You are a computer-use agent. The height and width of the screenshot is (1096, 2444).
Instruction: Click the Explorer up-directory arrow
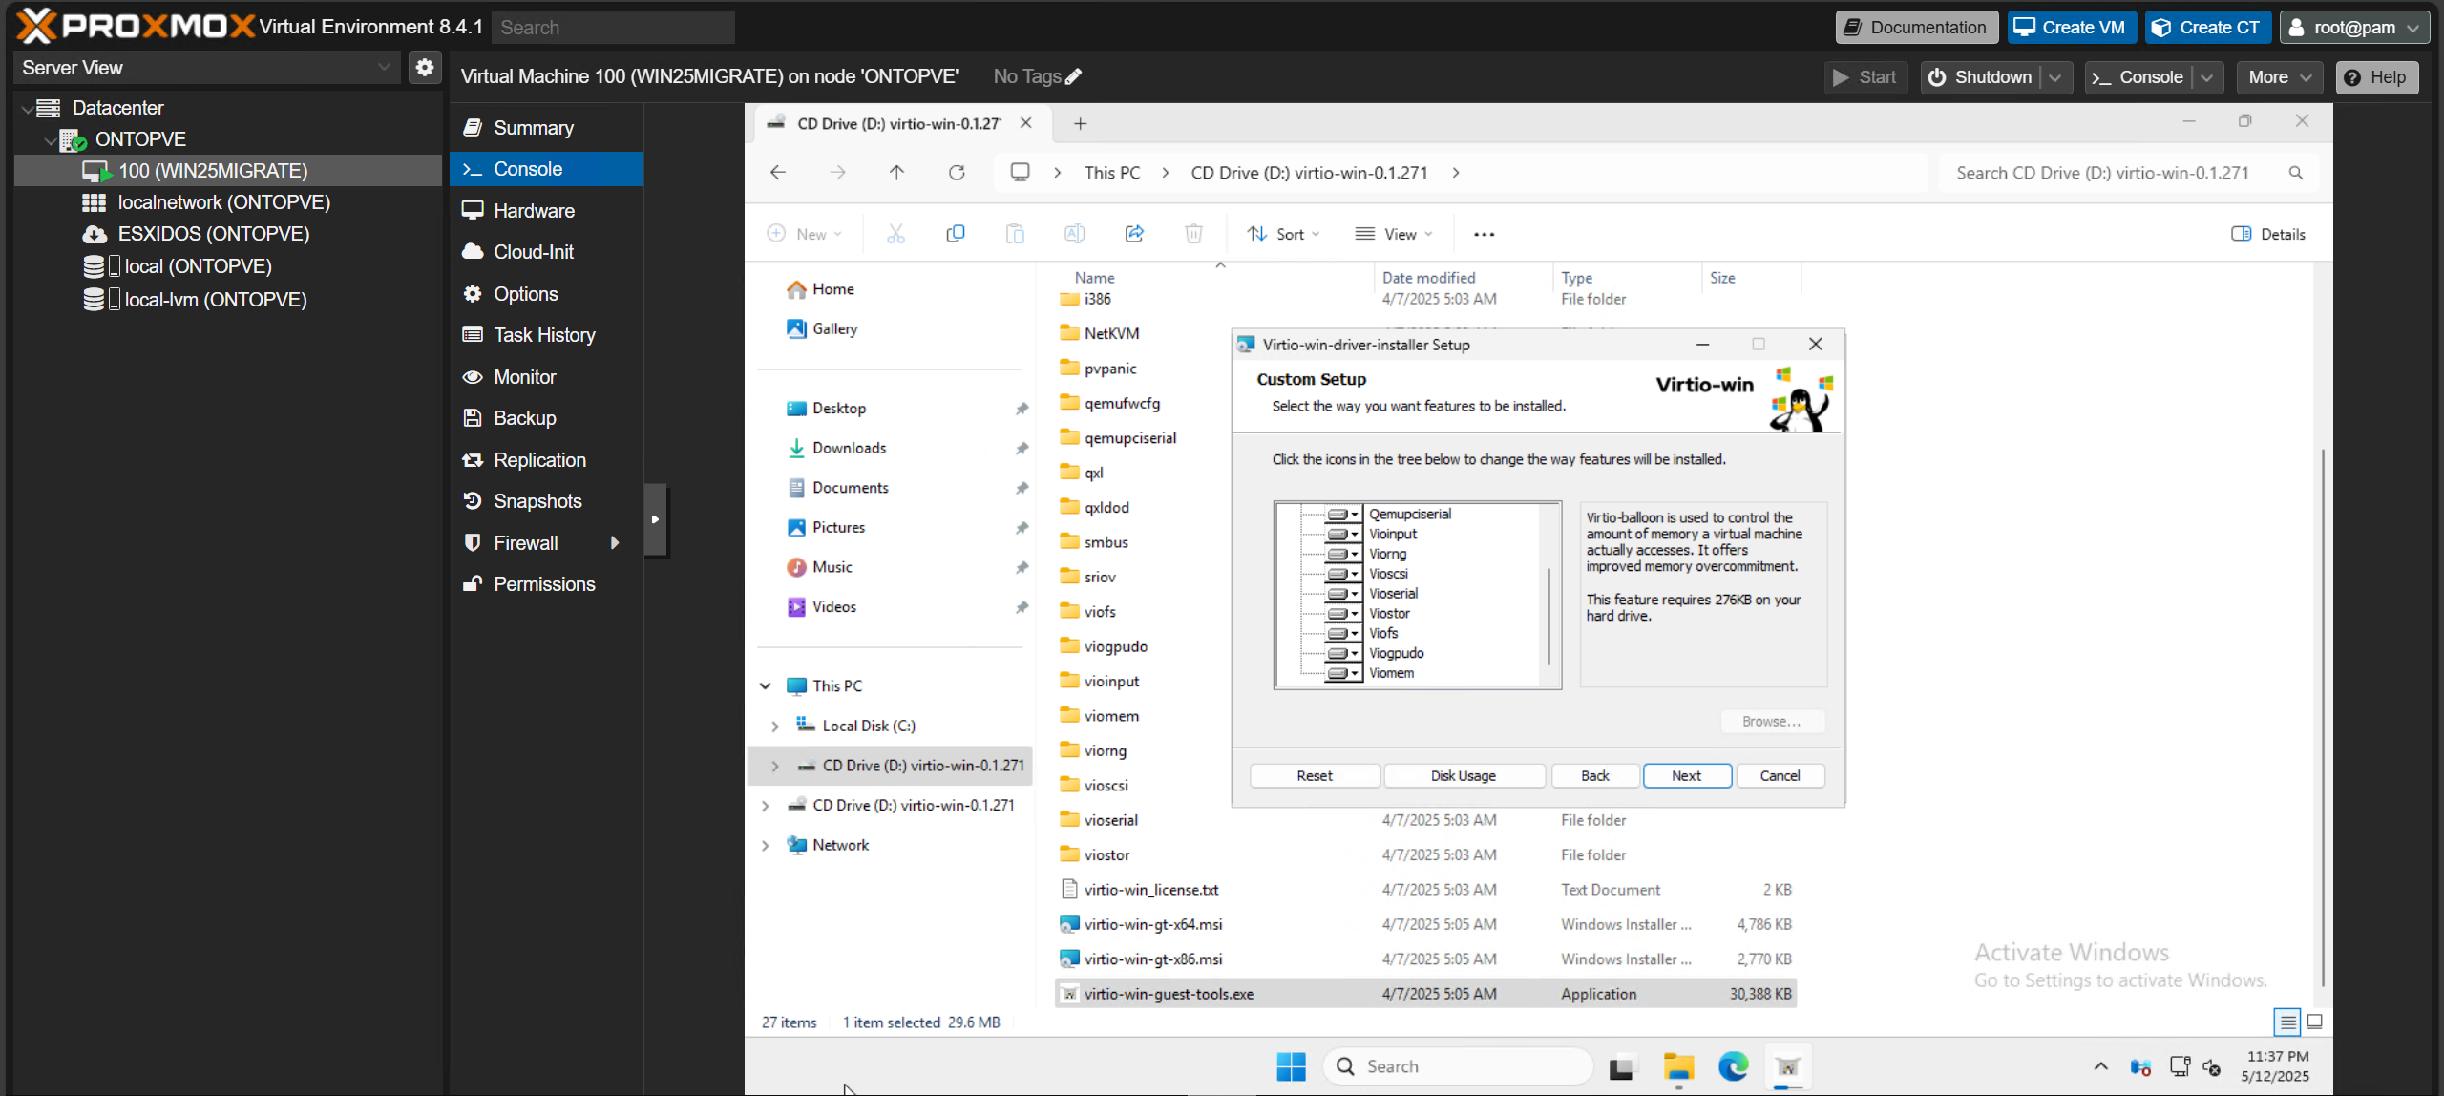[x=896, y=173]
